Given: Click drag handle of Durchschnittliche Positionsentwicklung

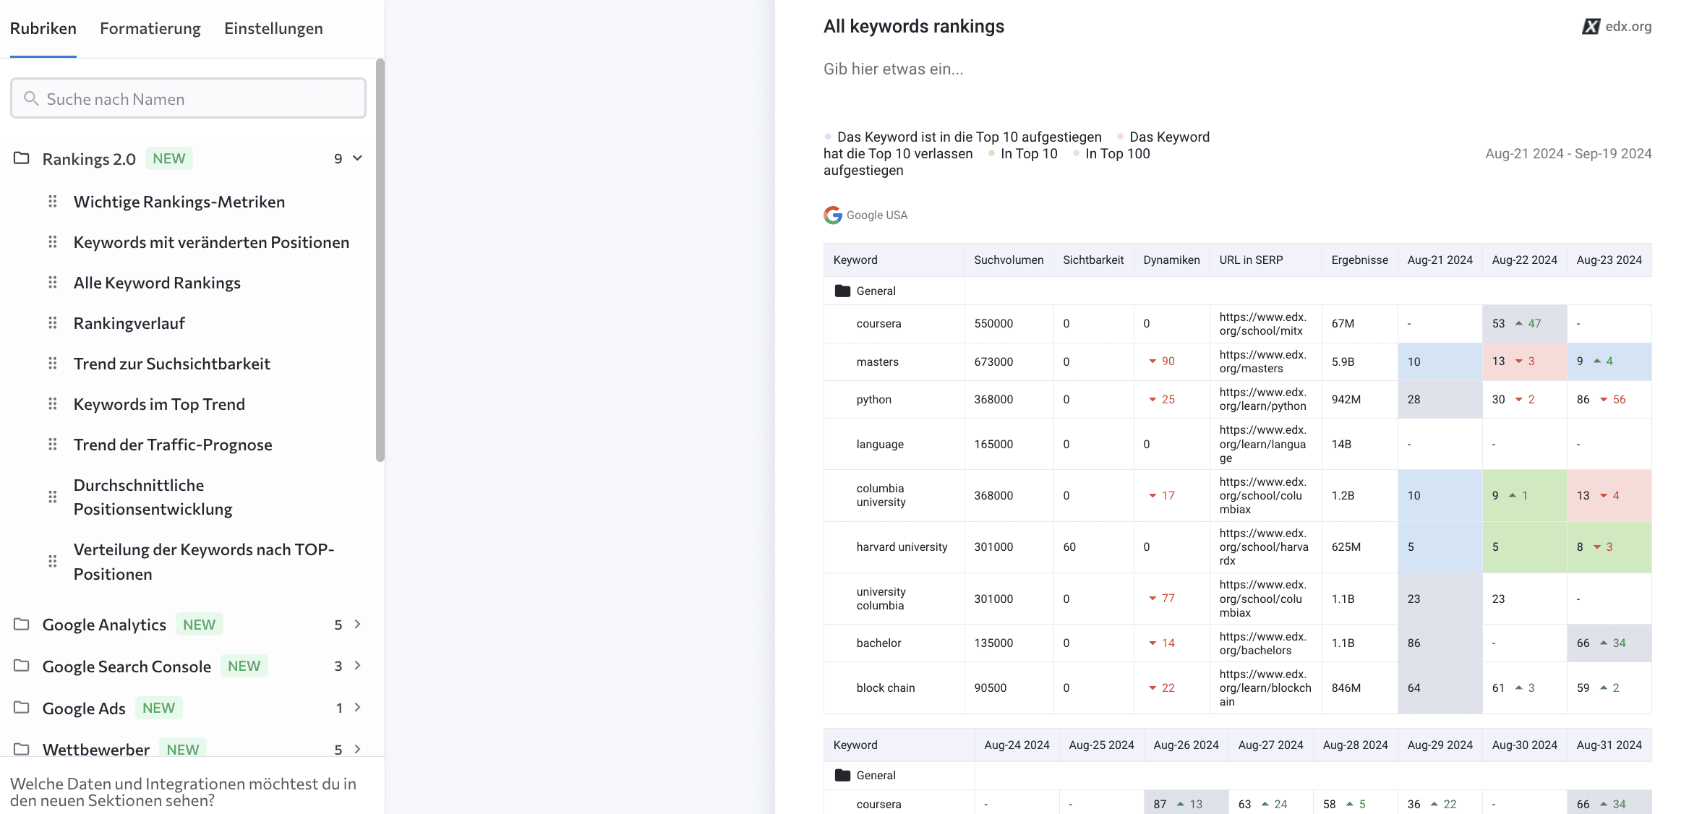Looking at the screenshot, I should (x=52, y=497).
